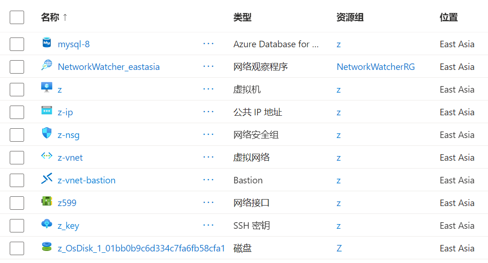The width and height of the screenshot is (488, 263).
Task: Click the 网络接口 type cell
Action: click(251, 203)
